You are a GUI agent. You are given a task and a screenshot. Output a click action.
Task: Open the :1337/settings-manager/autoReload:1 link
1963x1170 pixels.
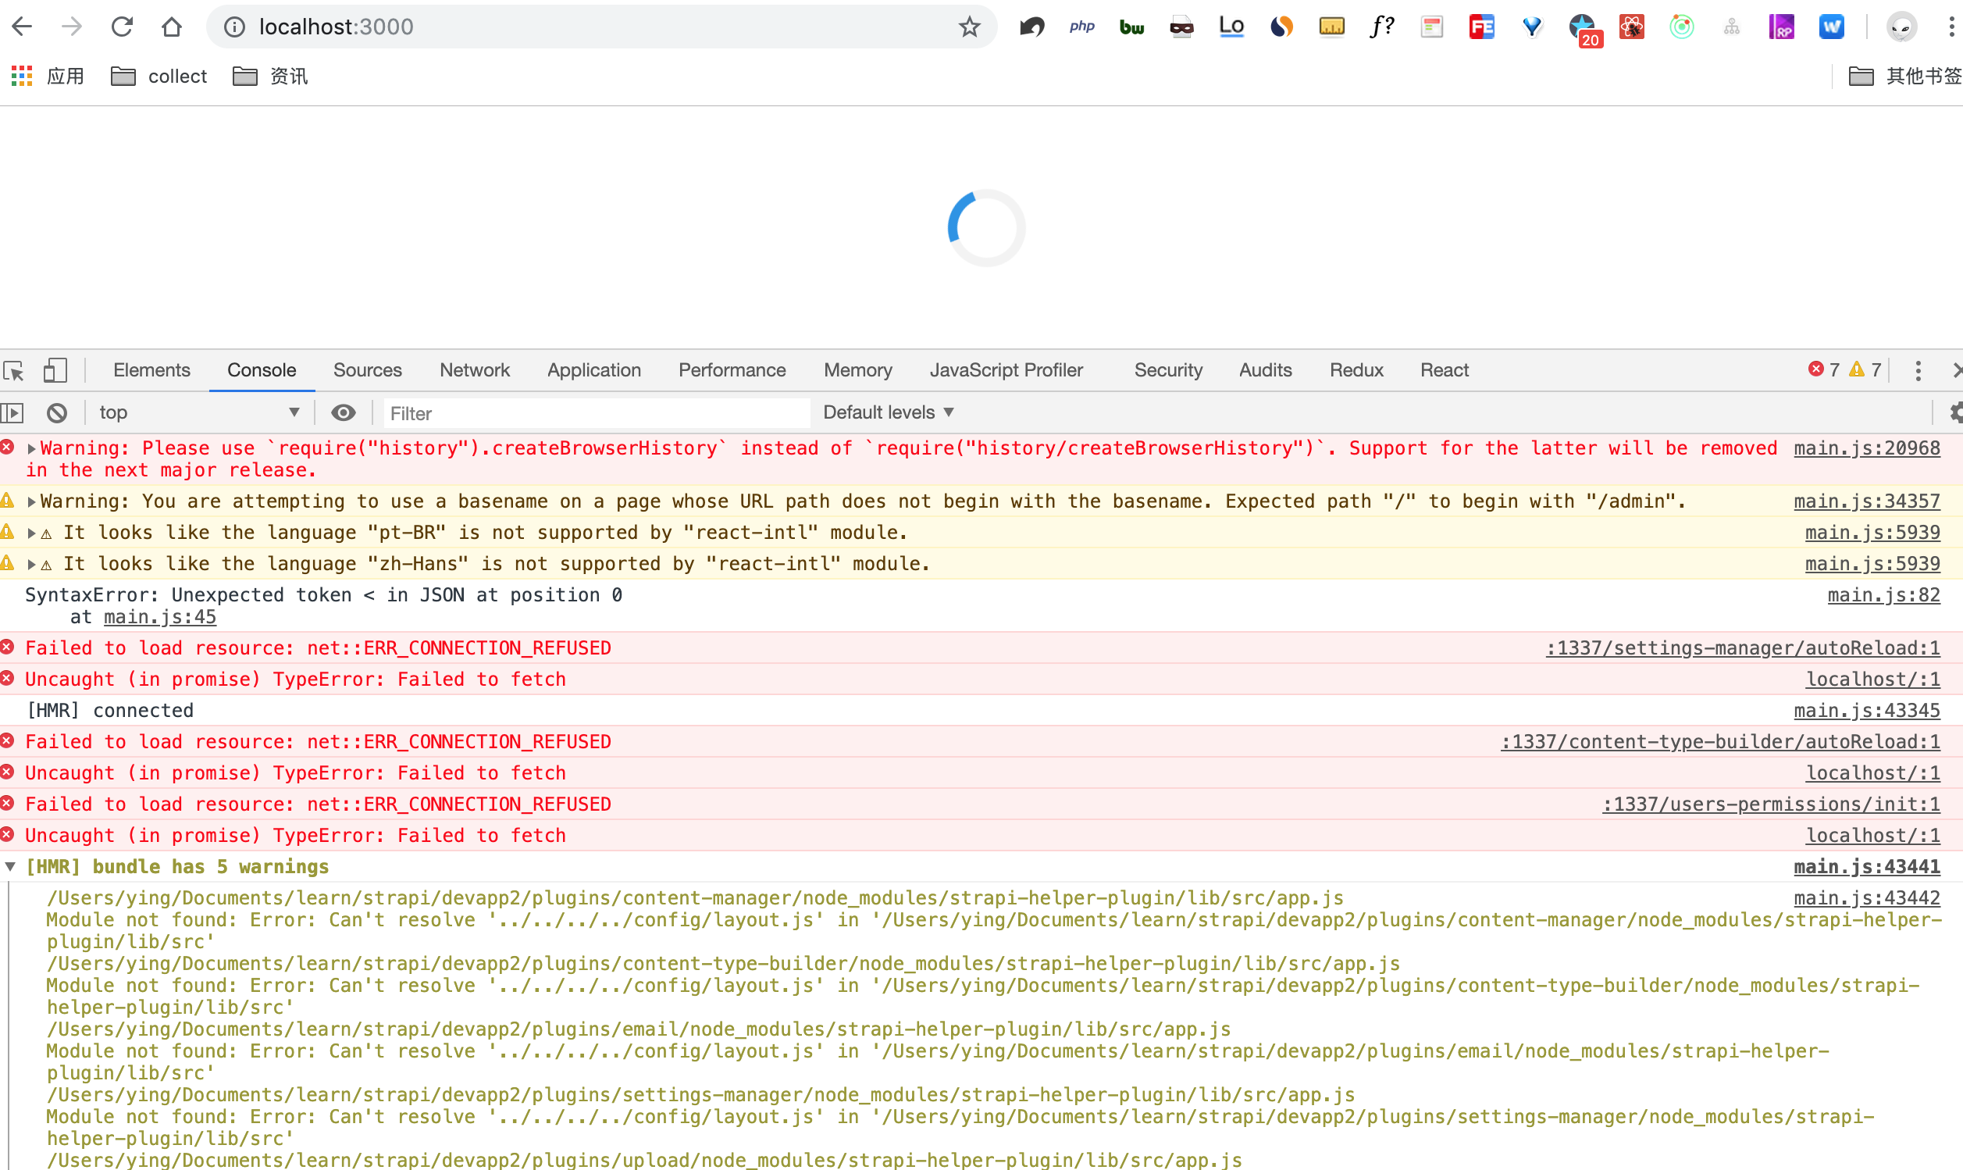click(x=1743, y=647)
